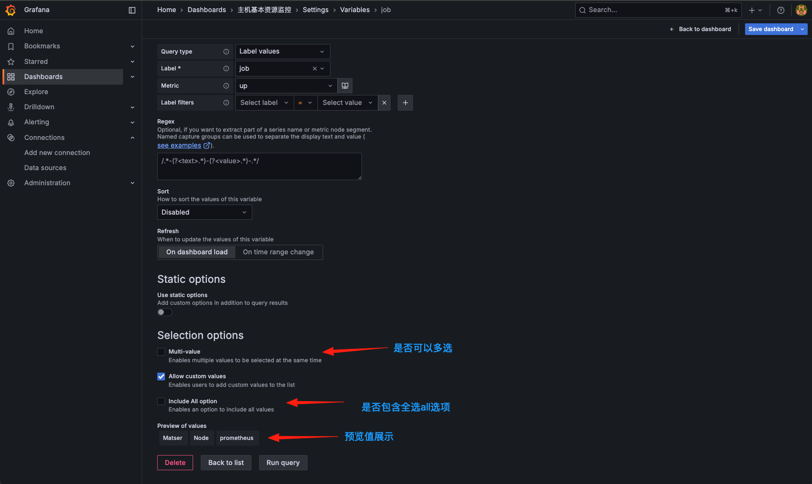Viewport: 812px width, 484px height.
Task: Click the Grafana logo
Action: [11, 9]
